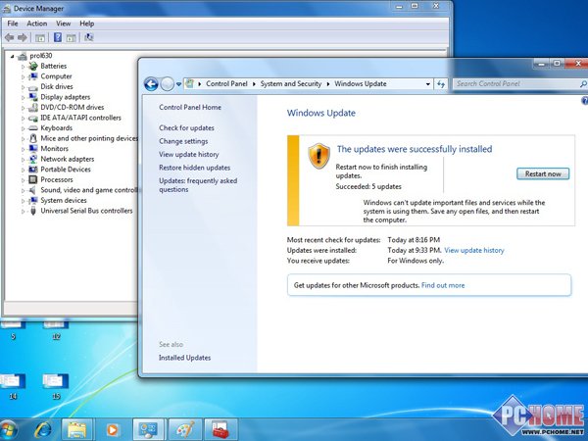Select the Universal Serial Bus controllers icon
This screenshot has height=441, width=588.
pyautogui.click(x=33, y=211)
